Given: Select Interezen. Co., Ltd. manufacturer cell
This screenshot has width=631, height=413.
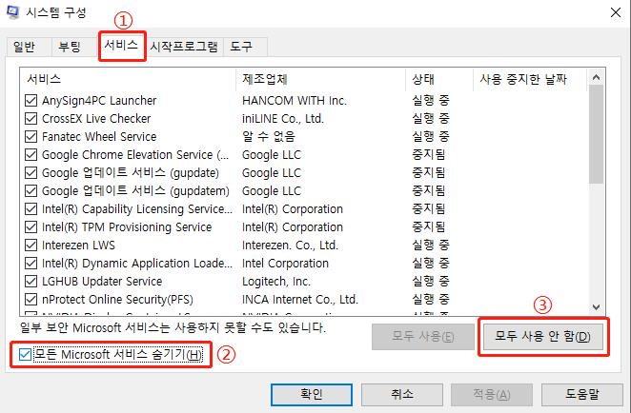Looking at the screenshot, I should pyautogui.click(x=290, y=246).
